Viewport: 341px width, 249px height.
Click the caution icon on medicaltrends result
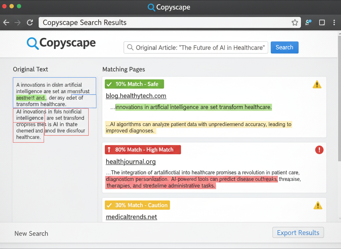point(318,205)
